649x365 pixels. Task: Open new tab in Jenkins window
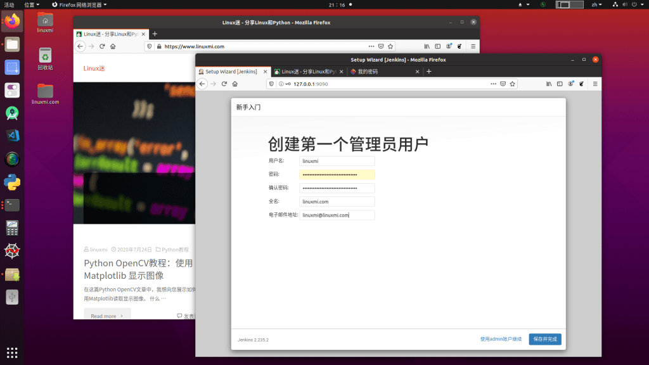point(429,71)
